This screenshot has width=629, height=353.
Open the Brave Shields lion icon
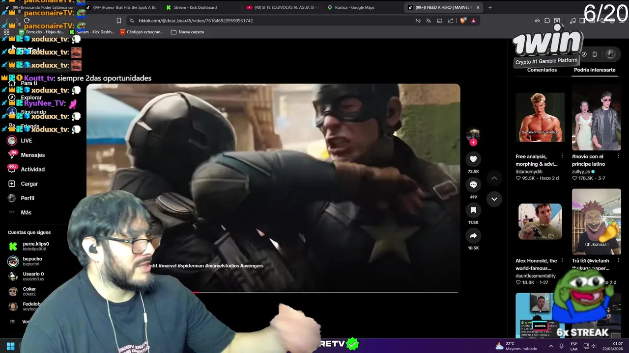[463, 21]
